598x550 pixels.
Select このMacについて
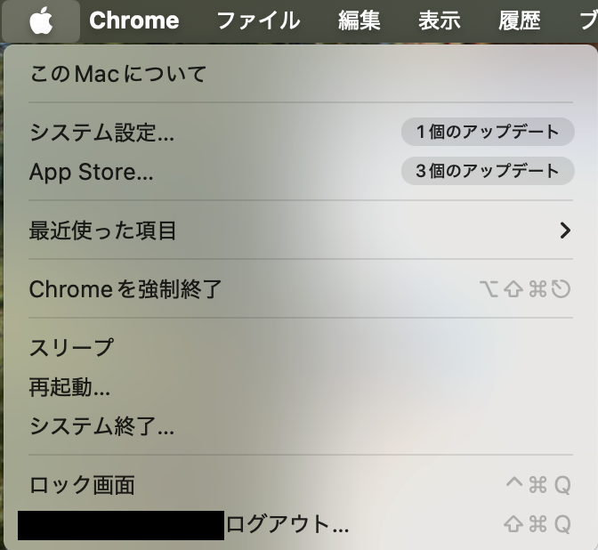click(x=301, y=74)
